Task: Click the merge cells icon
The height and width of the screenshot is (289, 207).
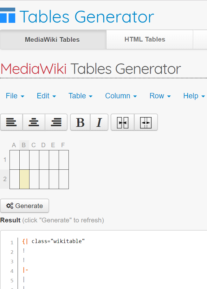Action: tap(122, 122)
